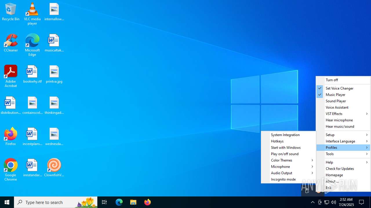Select the CCleaner desktop shortcut
The width and height of the screenshot is (371, 208).
11,43
